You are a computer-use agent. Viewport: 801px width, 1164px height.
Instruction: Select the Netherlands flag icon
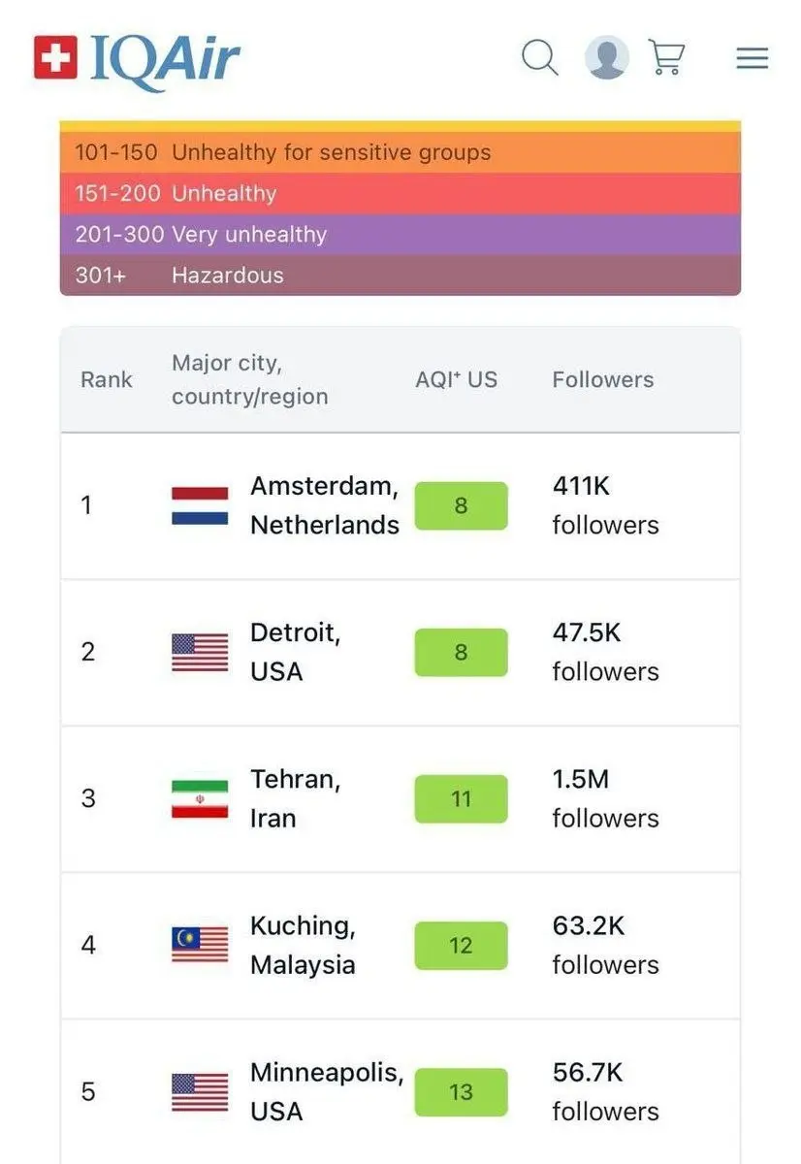[x=199, y=504]
